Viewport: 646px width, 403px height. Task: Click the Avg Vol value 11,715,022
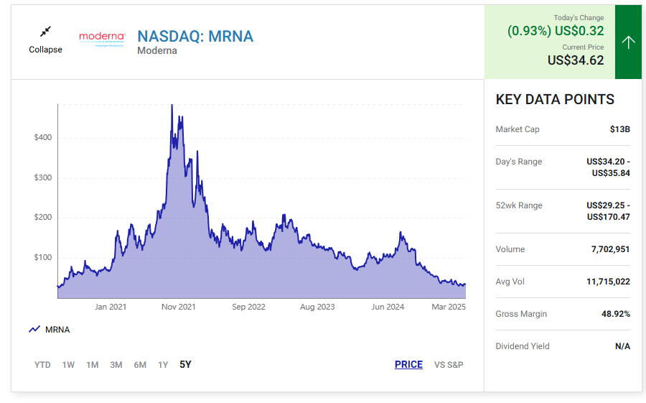click(608, 282)
